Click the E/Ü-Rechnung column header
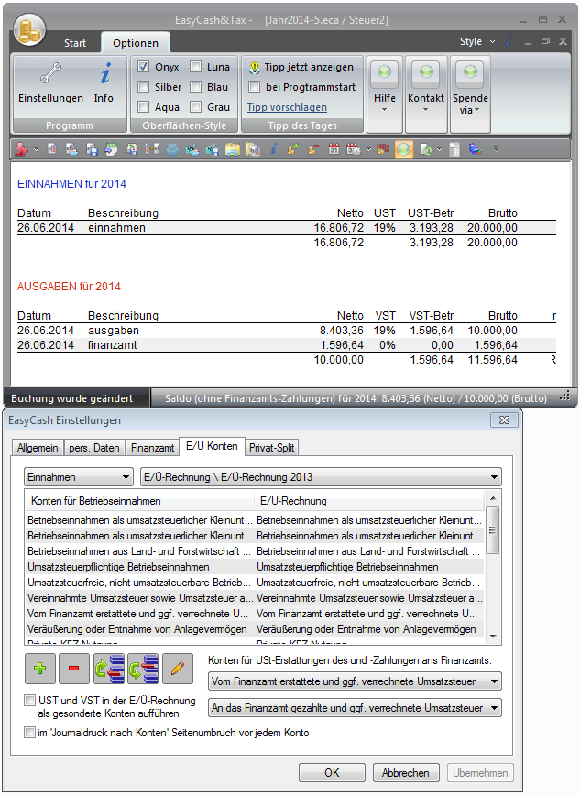This screenshot has width=580, height=795. pyautogui.click(x=369, y=501)
